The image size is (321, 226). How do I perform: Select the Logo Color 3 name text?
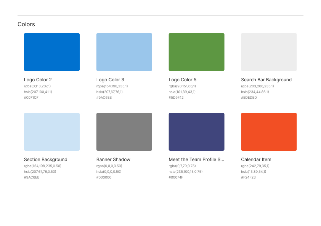(110, 80)
